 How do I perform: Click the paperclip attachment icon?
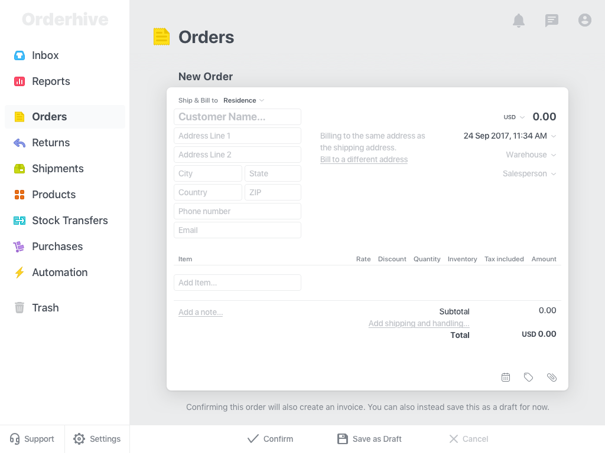click(x=552, y=377)
